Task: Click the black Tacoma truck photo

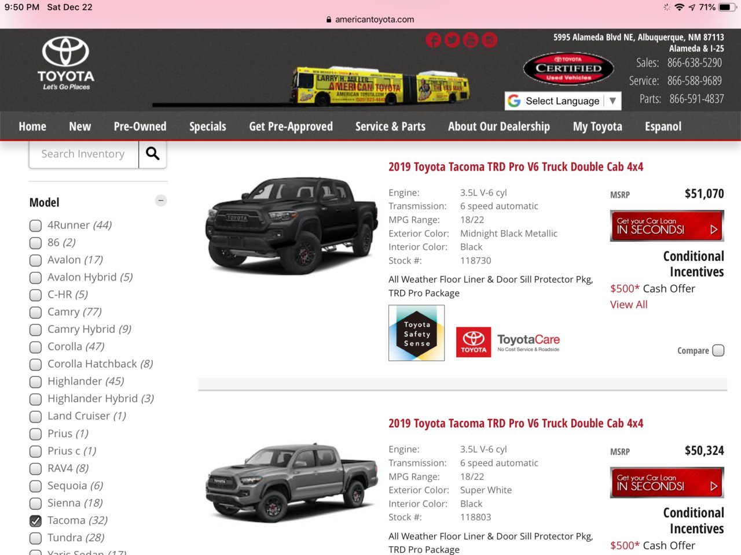Action: pos(292,225)
